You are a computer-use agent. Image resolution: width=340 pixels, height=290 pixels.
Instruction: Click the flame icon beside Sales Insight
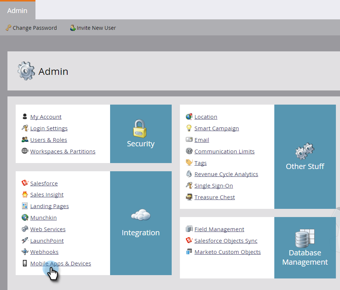25,194
